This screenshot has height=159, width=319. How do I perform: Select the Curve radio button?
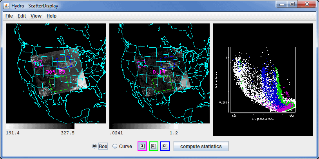coord(115,146)
